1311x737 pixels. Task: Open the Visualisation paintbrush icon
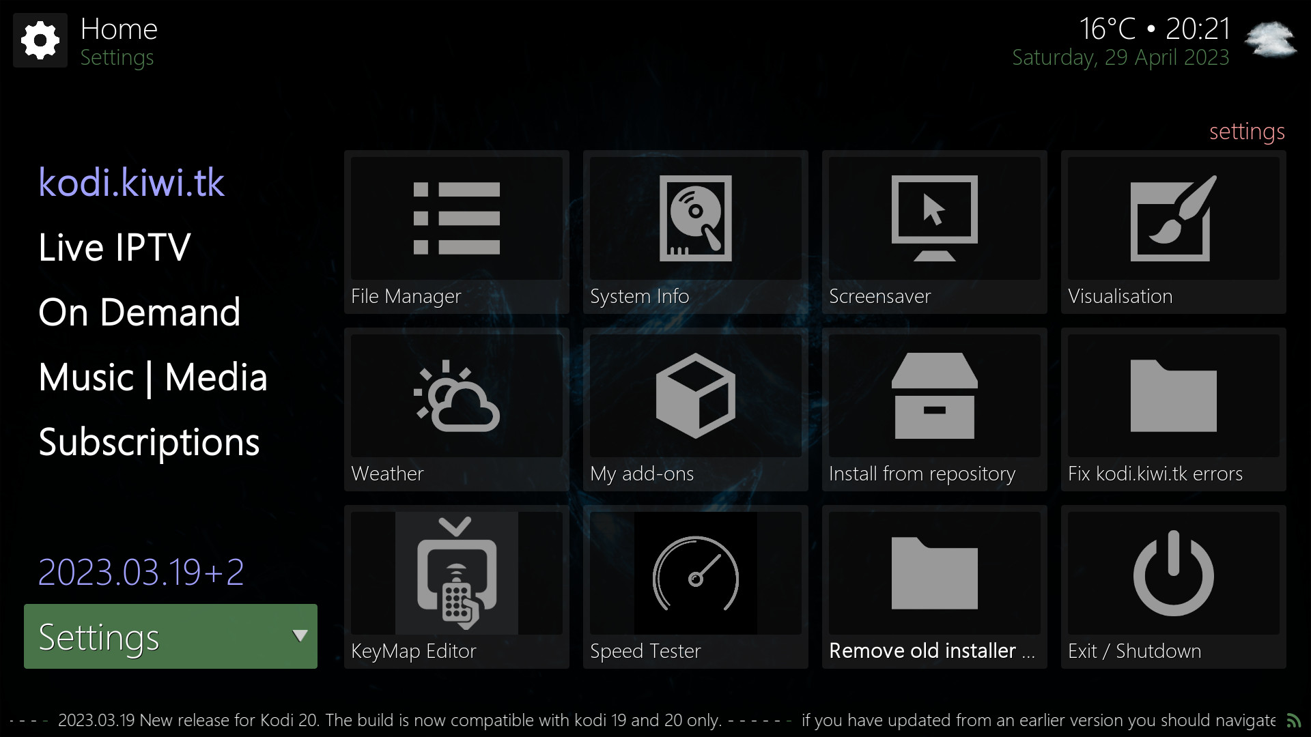(1173, 218)
